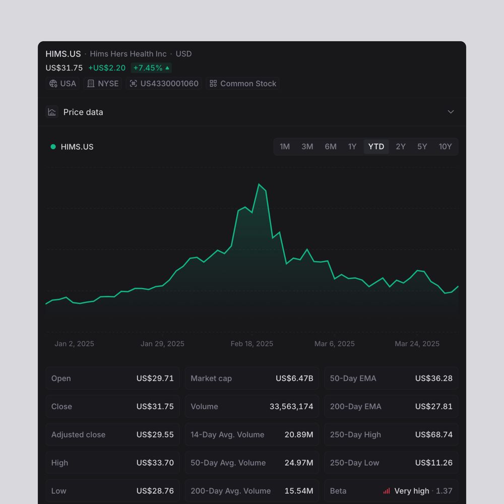Click the US$31.75 current price

pyautogui.click(x=64, y=68)
